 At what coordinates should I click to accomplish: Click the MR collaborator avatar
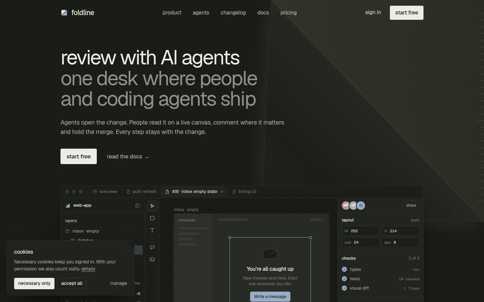tap(346, 205)
